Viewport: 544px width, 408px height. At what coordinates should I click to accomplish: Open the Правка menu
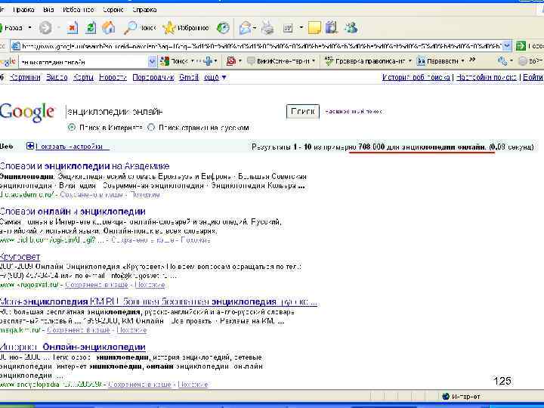(23, 10)
